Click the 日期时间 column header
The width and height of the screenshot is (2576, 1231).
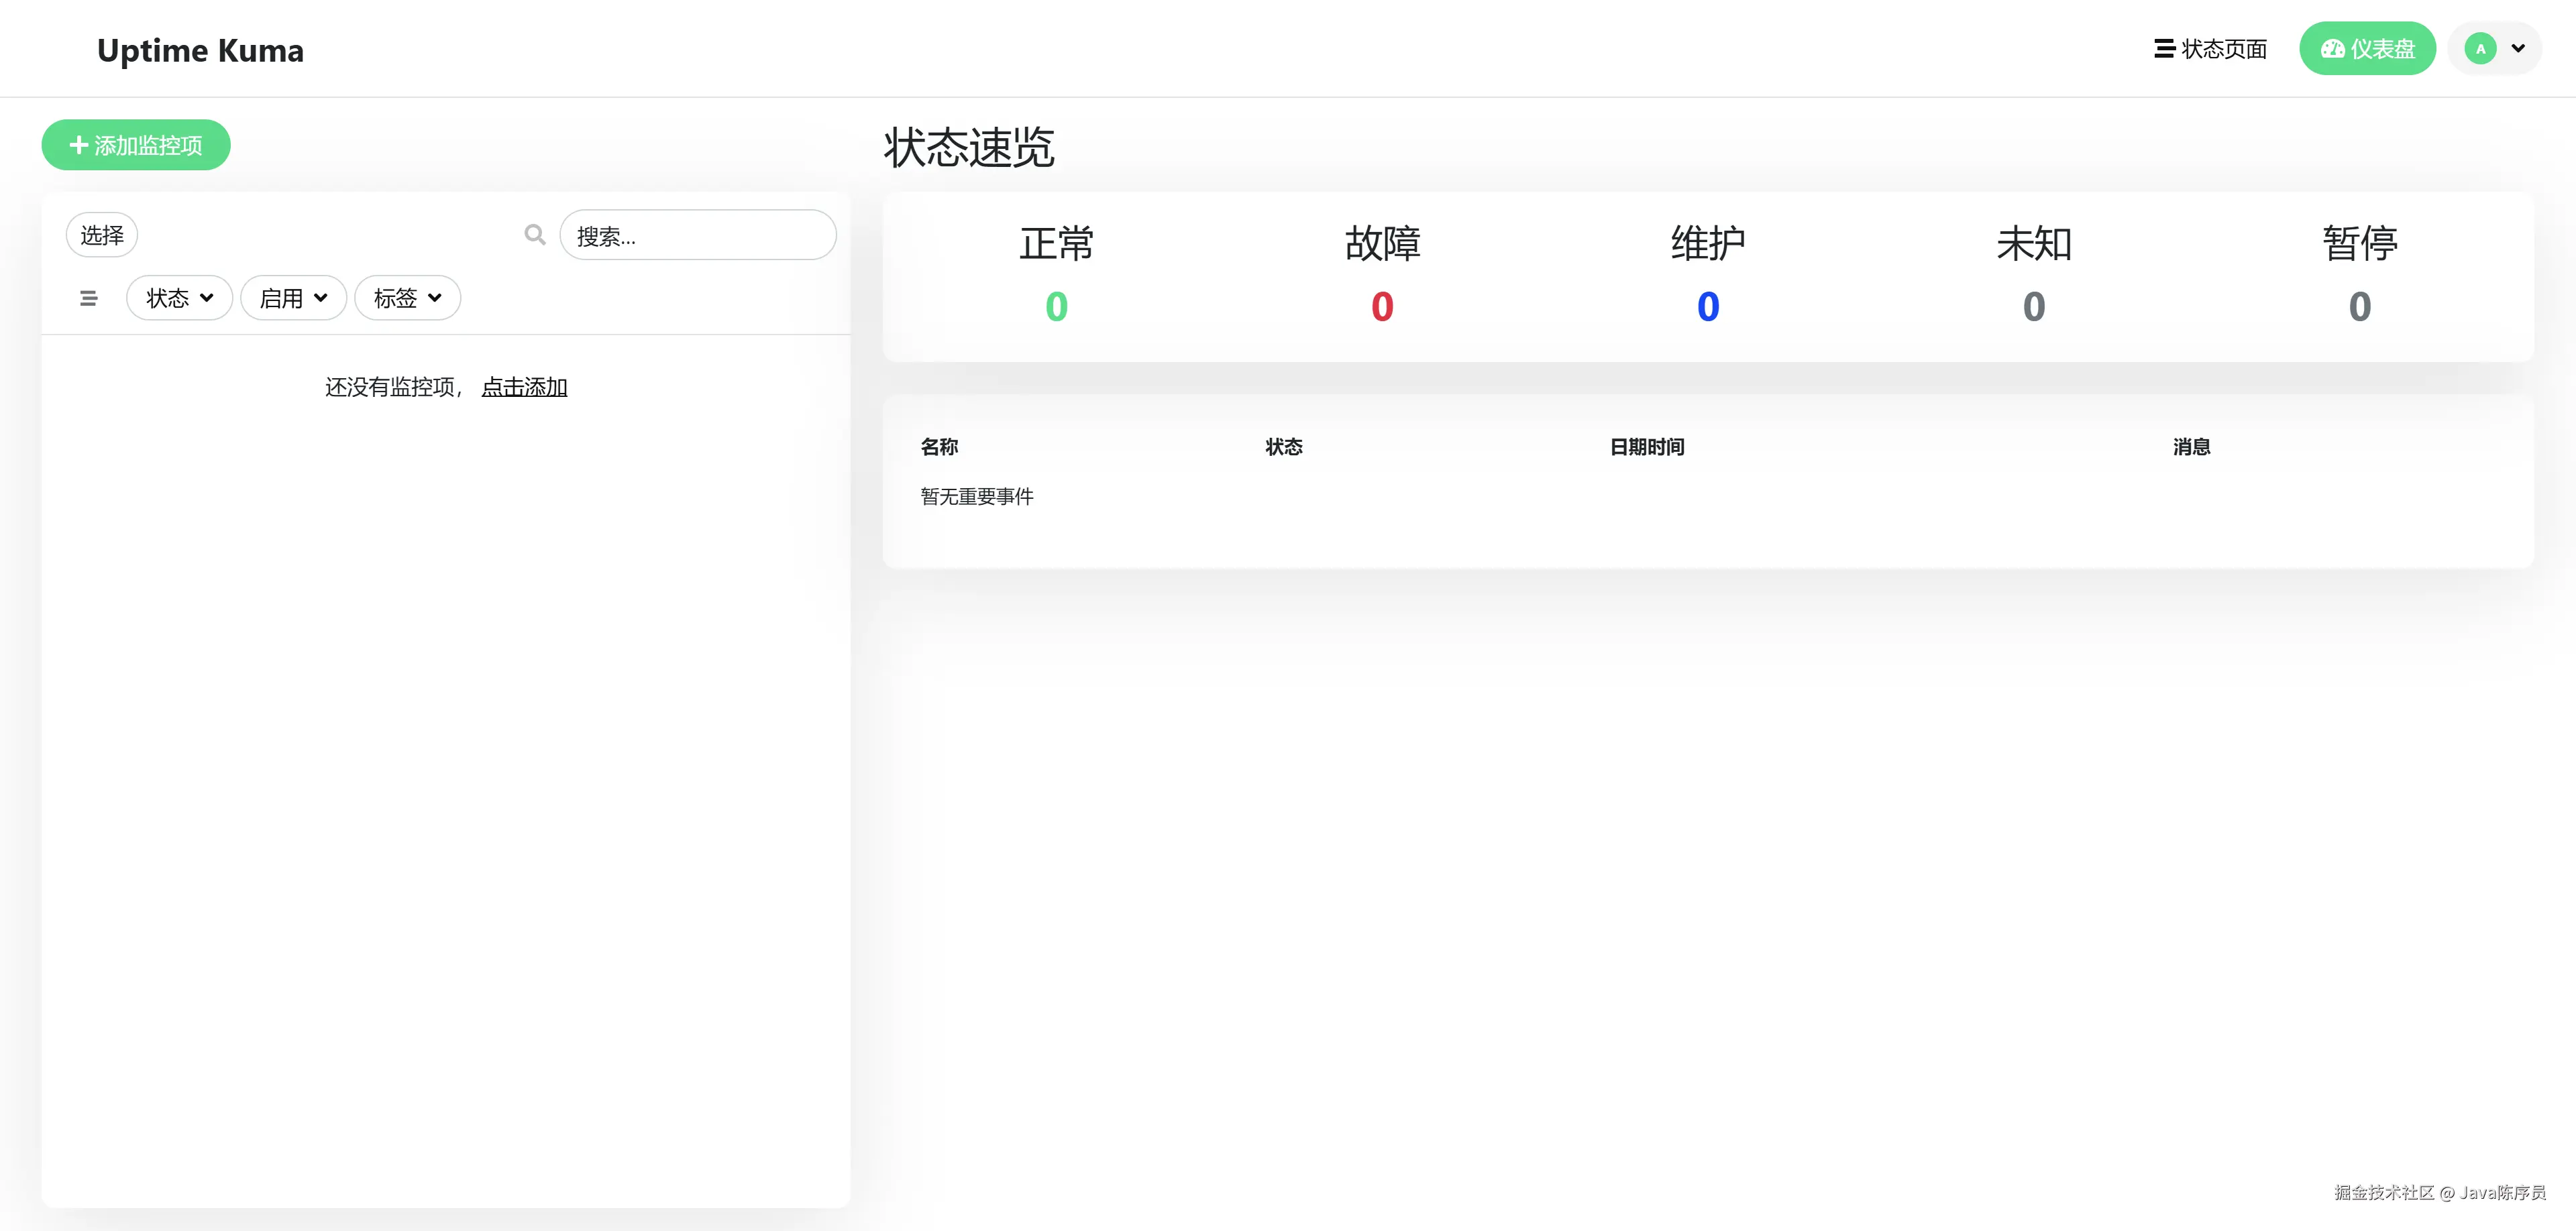coord(1647,447)
